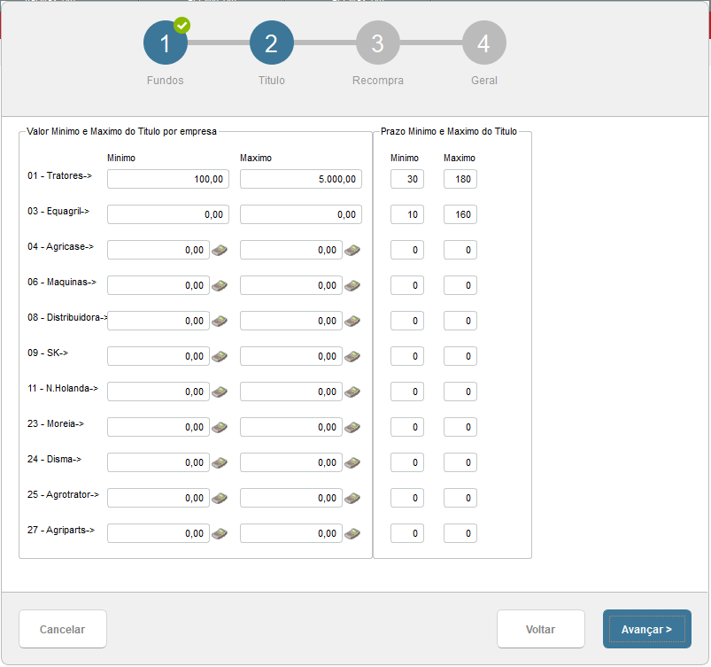The height and width of the screenshot is (667, 711).
Task: Click calculator icon for Distribuidora Maximo
Action: (352, 321)
